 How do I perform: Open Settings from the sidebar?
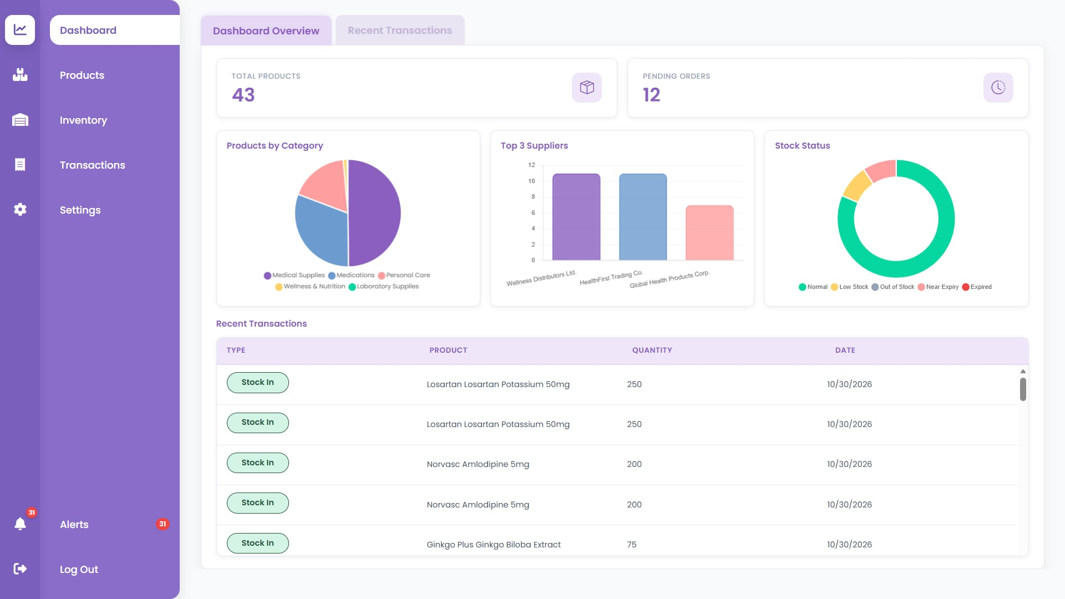coord(80,210)
